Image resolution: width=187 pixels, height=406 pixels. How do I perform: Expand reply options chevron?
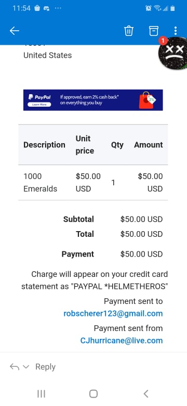26,366
